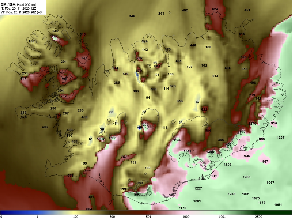The width and height of the screenshot is (292, 219).
Task: Click the map value '214'
Action: click(x=215, y=76)
